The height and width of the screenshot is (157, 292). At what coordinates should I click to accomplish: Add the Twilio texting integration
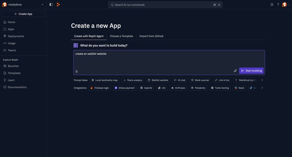[x=220, y=88]
